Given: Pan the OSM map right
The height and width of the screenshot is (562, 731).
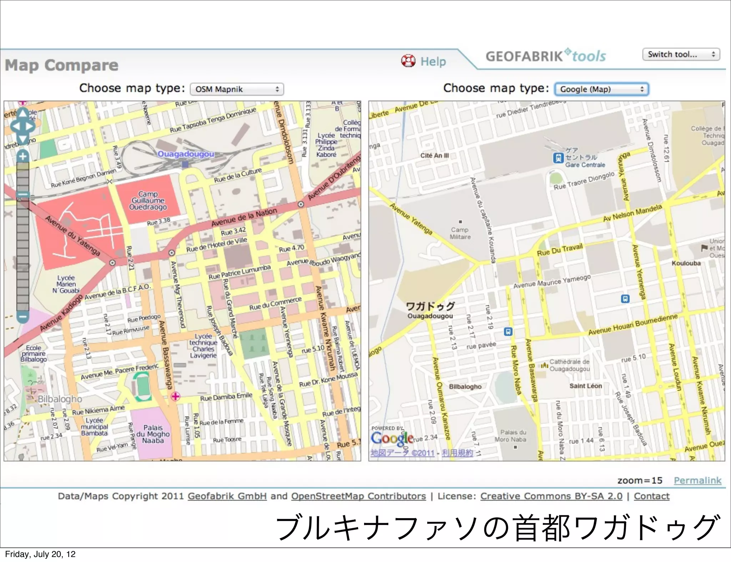Looking at the screenshot, I should coord(30,126).
